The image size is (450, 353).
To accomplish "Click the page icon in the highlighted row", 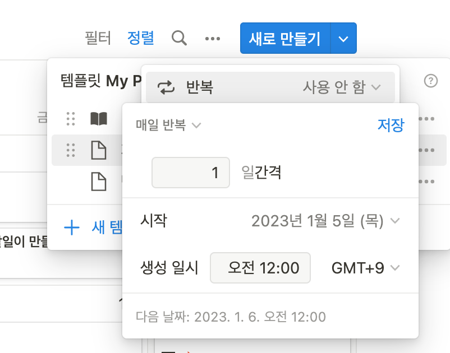I will 99,150.
